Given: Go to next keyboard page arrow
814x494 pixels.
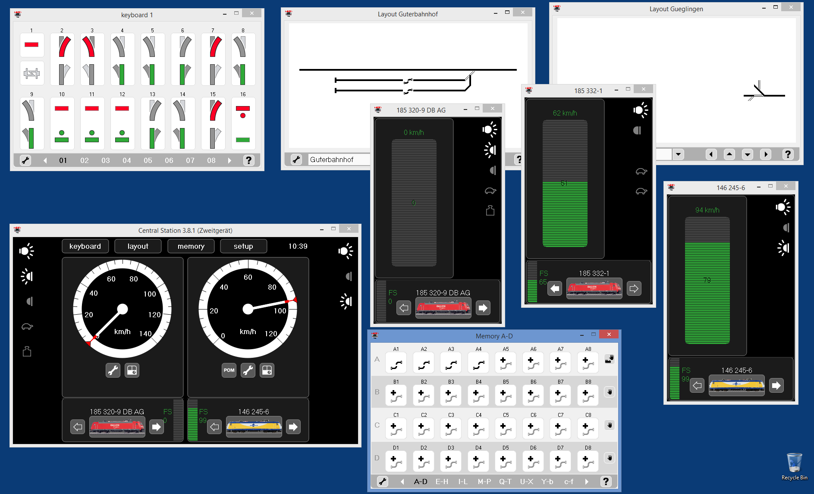Looking at the screenshot, I should 229,160.
